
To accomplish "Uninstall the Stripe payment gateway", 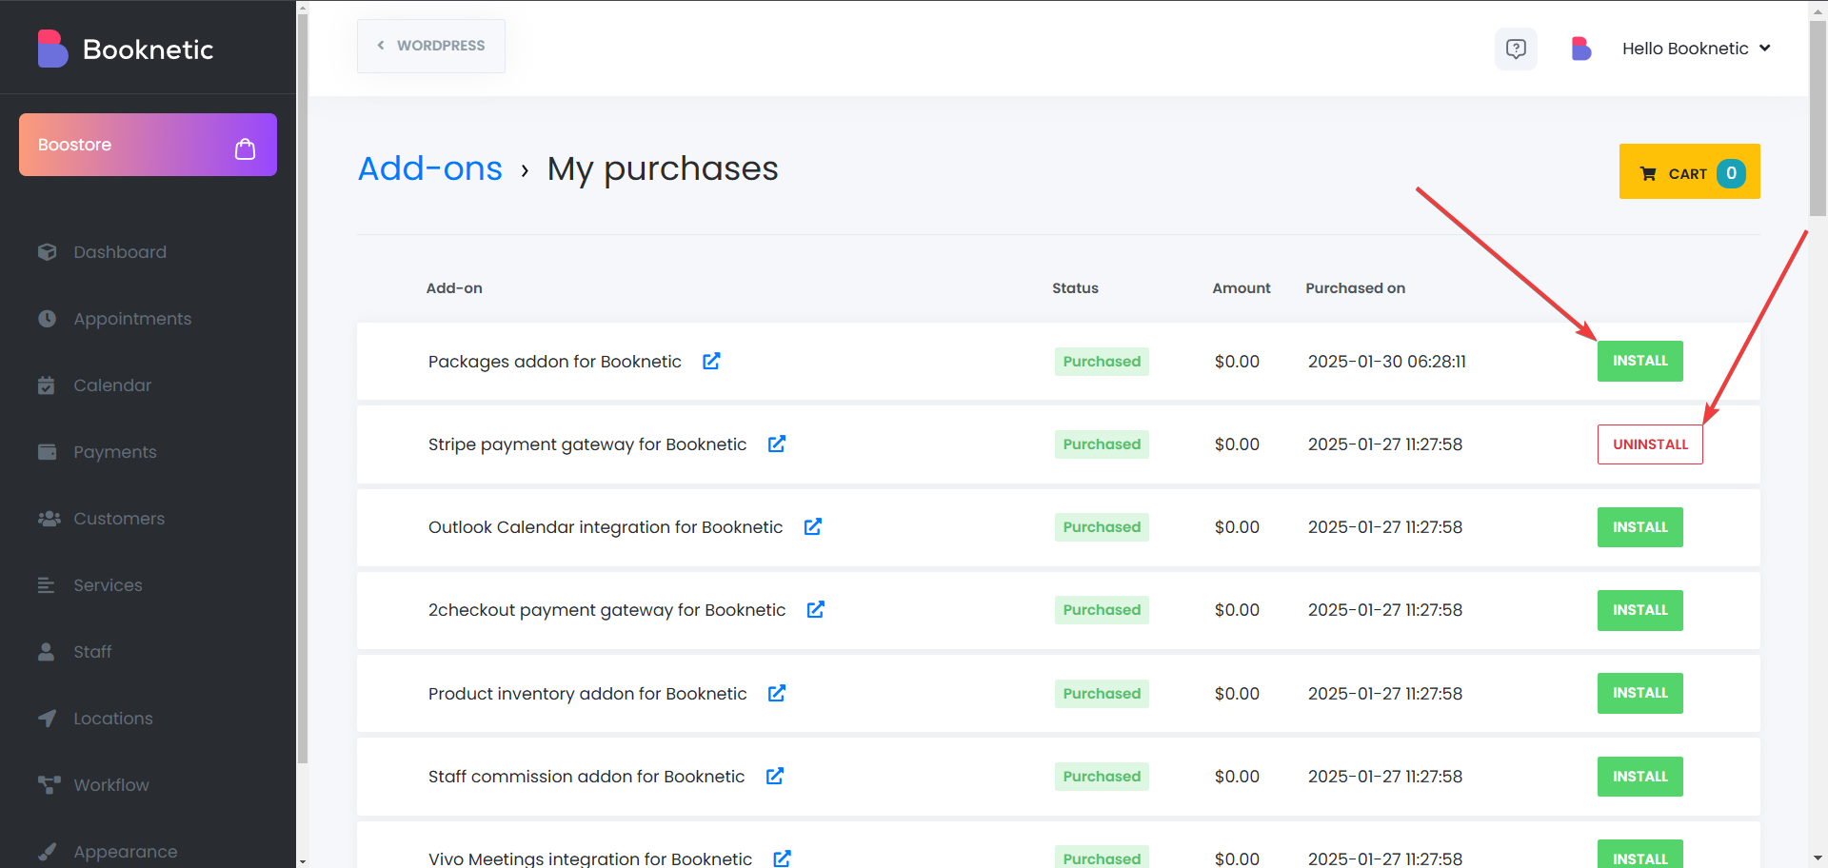I will [1650, 444].
